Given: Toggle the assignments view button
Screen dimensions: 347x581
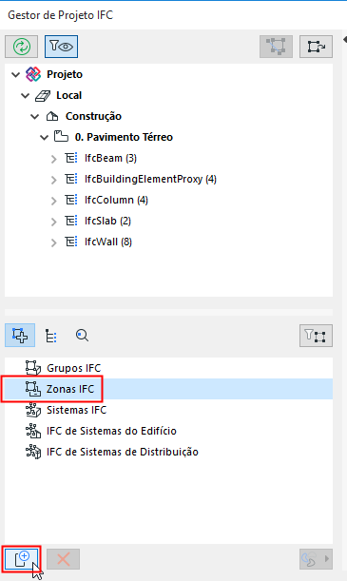Looking at the screenshot, I should click(20, 336).
